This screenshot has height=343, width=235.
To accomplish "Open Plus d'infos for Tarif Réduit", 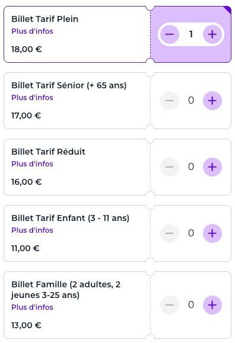I will tap(32, 164).
